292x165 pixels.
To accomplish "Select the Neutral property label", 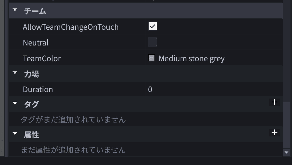I will coord(36,43).
